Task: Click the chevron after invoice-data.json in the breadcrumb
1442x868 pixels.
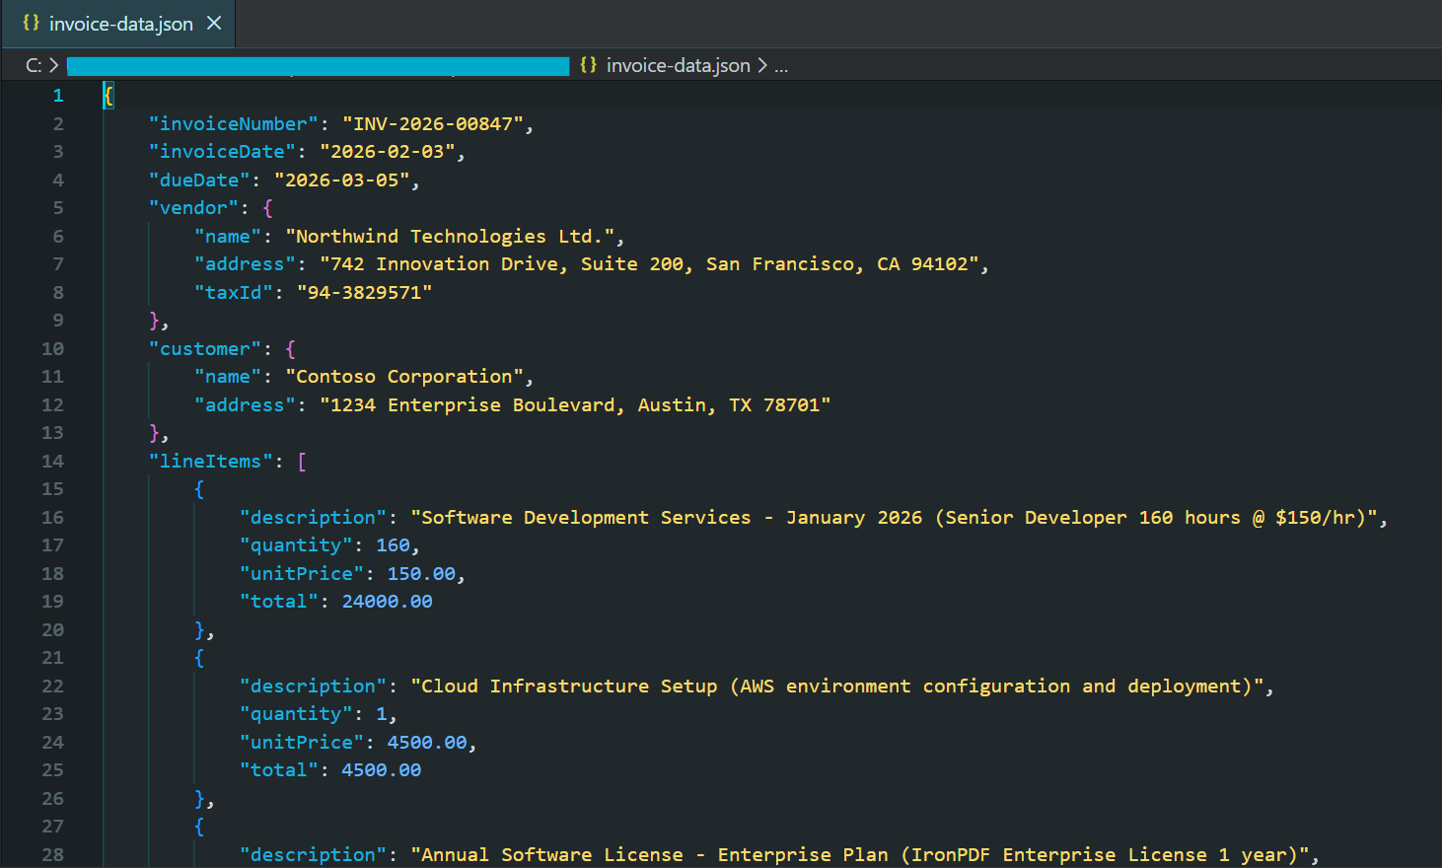Action: click(761, 65)
